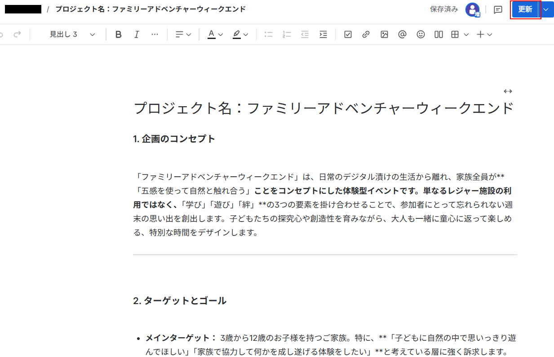Image resolution: width=554 pixels, height=357 pixels.
Task: Toggle bold formatting
Action: coord(118,34)
